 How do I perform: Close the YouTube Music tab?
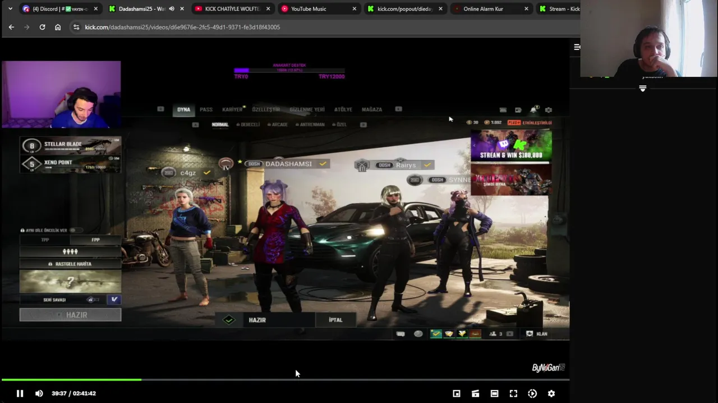(354, 9)
